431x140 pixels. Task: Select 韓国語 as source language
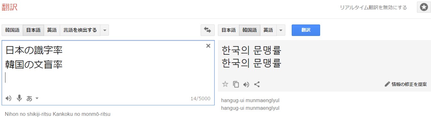(x=12, y=30)
